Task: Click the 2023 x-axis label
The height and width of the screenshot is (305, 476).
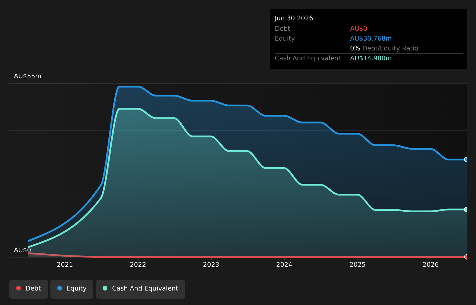Action: pyautogui.click(x=211, y=264)
